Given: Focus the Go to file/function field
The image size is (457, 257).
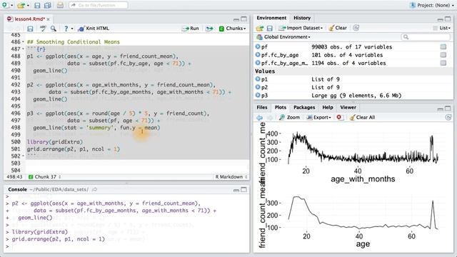Looking at the screenshot, I should (x=99, y=5).
